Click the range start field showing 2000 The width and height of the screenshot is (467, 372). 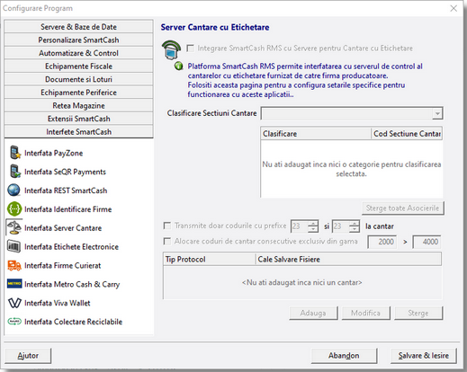(x=382, y=242)
